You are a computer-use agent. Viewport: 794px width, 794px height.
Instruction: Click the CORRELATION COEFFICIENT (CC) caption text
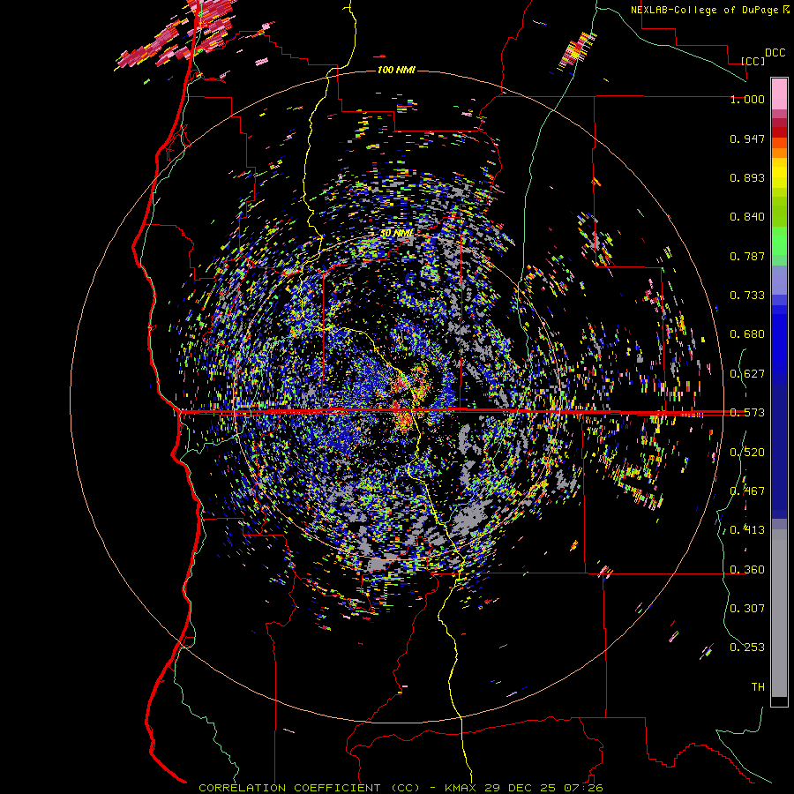310,788
